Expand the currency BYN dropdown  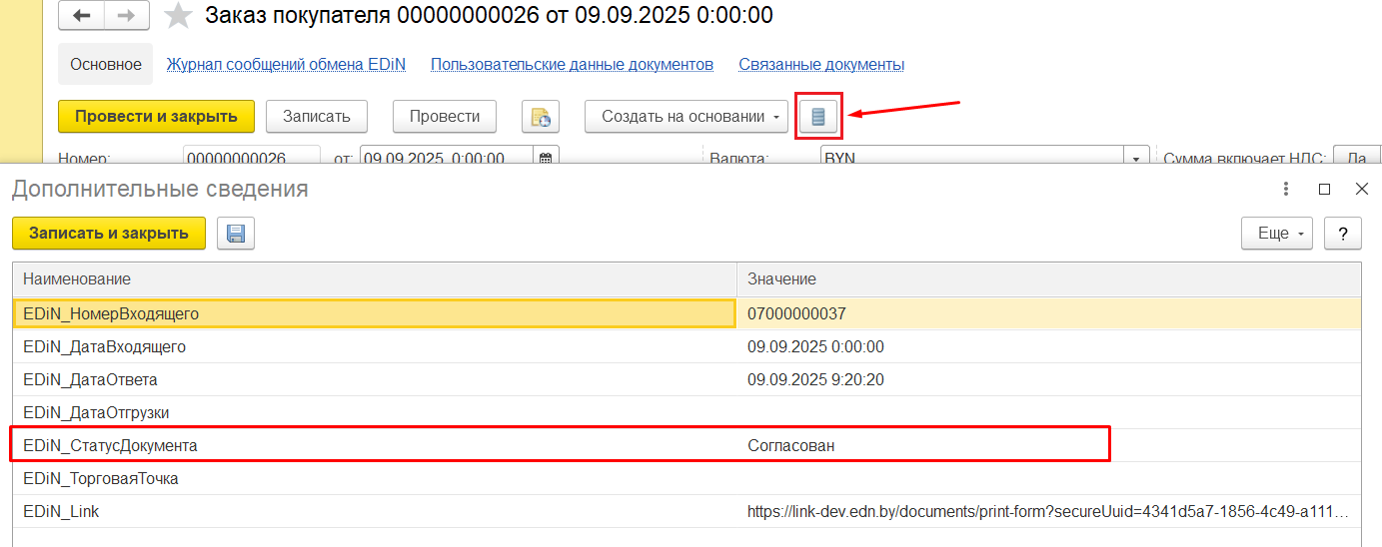[x=1135, y=158]
